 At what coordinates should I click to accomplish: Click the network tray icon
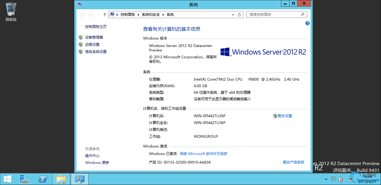point(334,179)
